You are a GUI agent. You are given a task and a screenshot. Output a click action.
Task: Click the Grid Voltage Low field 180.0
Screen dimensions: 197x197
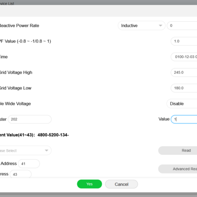point(184,88)
